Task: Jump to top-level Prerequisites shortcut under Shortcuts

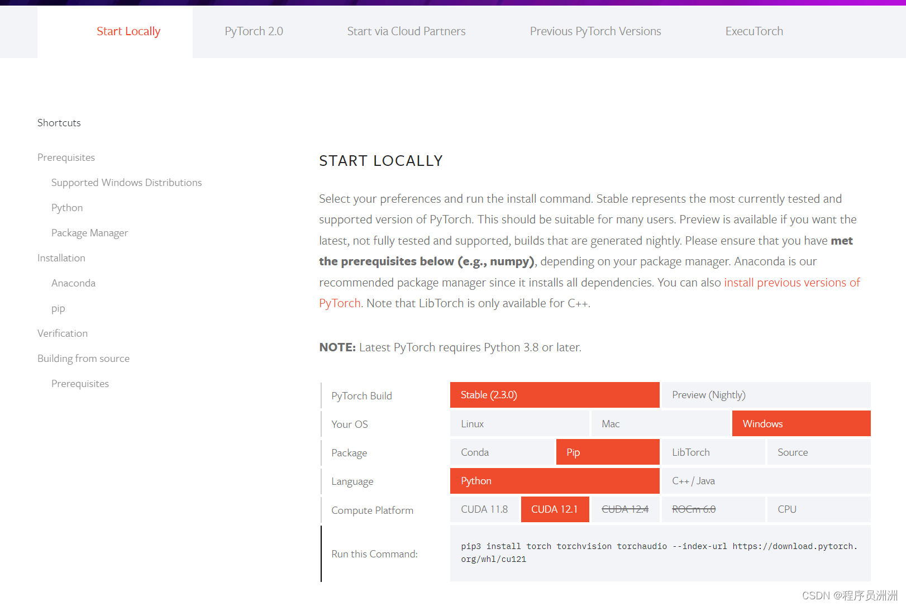Action: click(66, 158)
